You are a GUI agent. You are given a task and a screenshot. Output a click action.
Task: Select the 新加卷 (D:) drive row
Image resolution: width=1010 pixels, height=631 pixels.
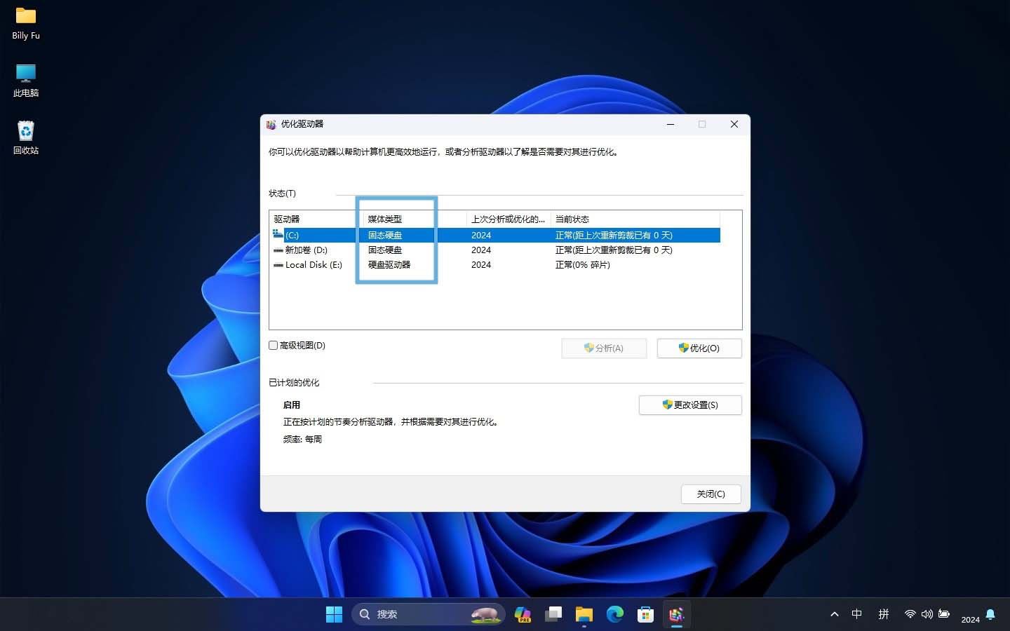495,250
